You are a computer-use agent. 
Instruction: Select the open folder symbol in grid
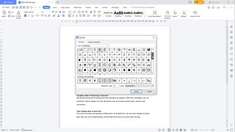point(90,50)
